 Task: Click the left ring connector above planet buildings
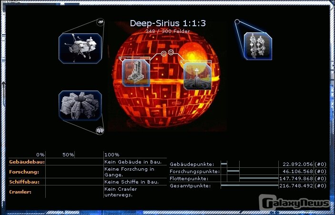[x=163, y=54]
